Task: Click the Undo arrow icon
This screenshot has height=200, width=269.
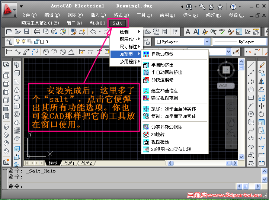Action: coord(93,32)
